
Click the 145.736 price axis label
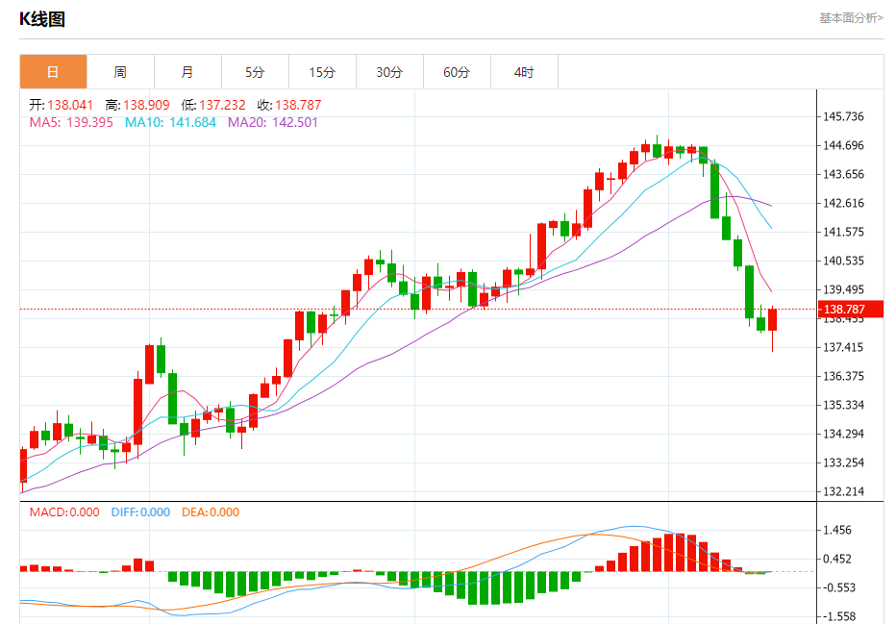tap(843, 116)
